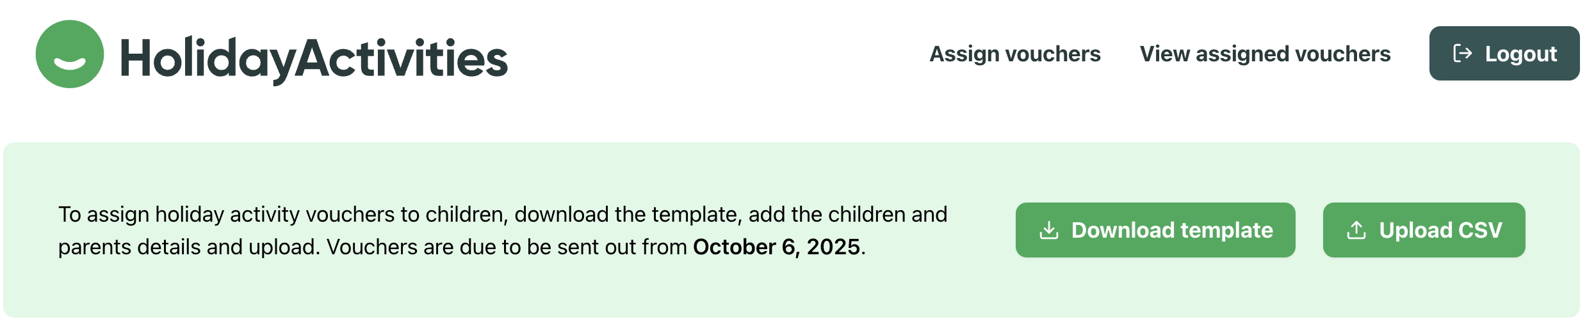The height and width of the screenshot is (322, 1587).
Task: Click the bold date October 6, 2025
Action: point(776,247)
